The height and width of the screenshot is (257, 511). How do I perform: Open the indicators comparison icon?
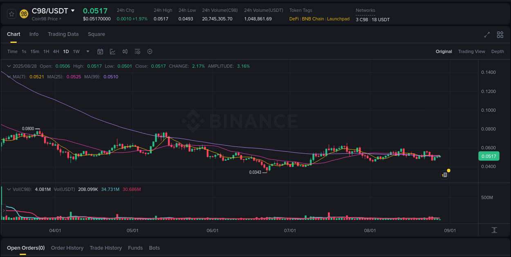[x=125, y=51]
